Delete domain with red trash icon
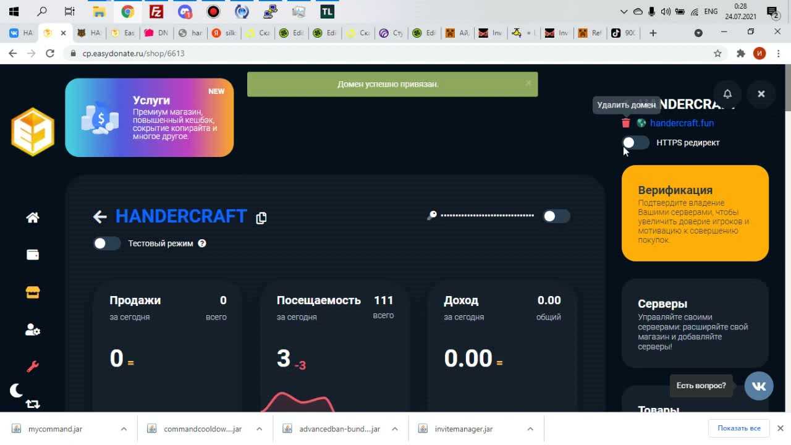The height and width of the screenshot is (445, 791). [626, 123]
